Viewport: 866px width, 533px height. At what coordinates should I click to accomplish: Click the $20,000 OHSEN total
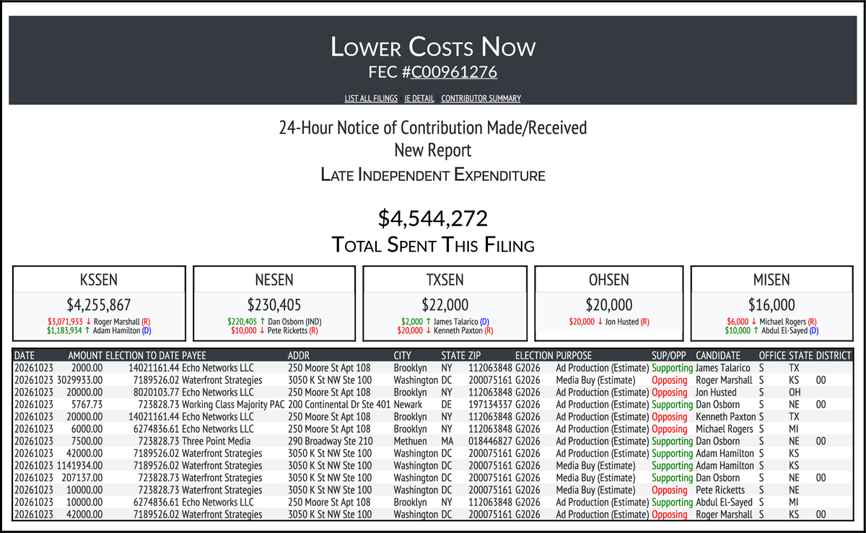click(x=609, y=304)
